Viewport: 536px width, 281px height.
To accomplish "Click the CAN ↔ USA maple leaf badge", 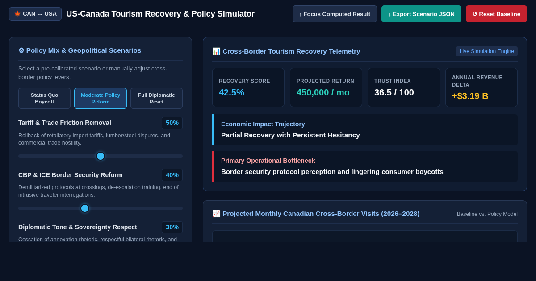I will click(35, 14).
